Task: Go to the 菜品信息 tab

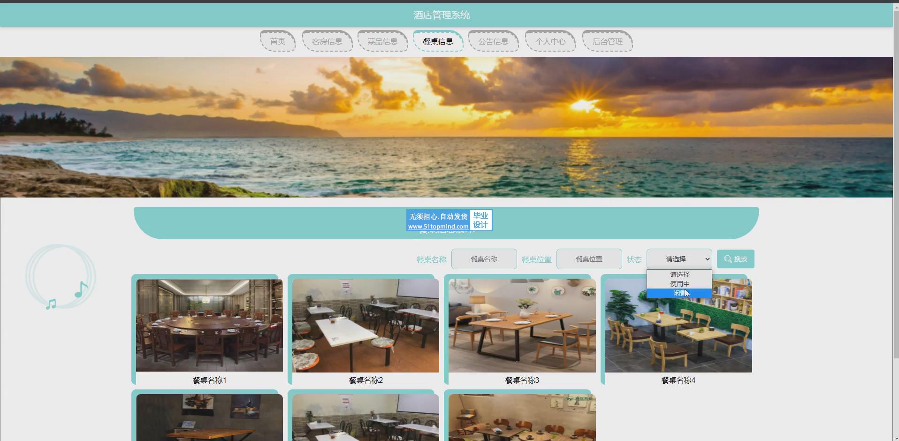Action: (x=382, y=41)
